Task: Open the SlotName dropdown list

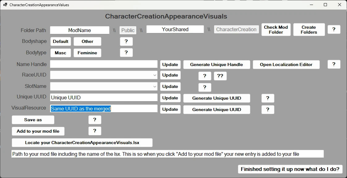Action: point(154,87)
